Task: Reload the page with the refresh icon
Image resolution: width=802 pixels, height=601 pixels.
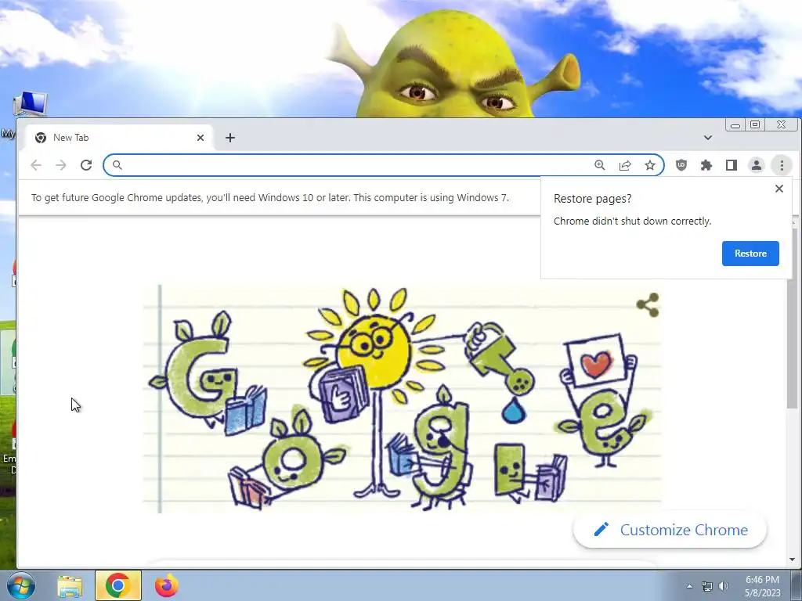Action: [x=86, y=165]
